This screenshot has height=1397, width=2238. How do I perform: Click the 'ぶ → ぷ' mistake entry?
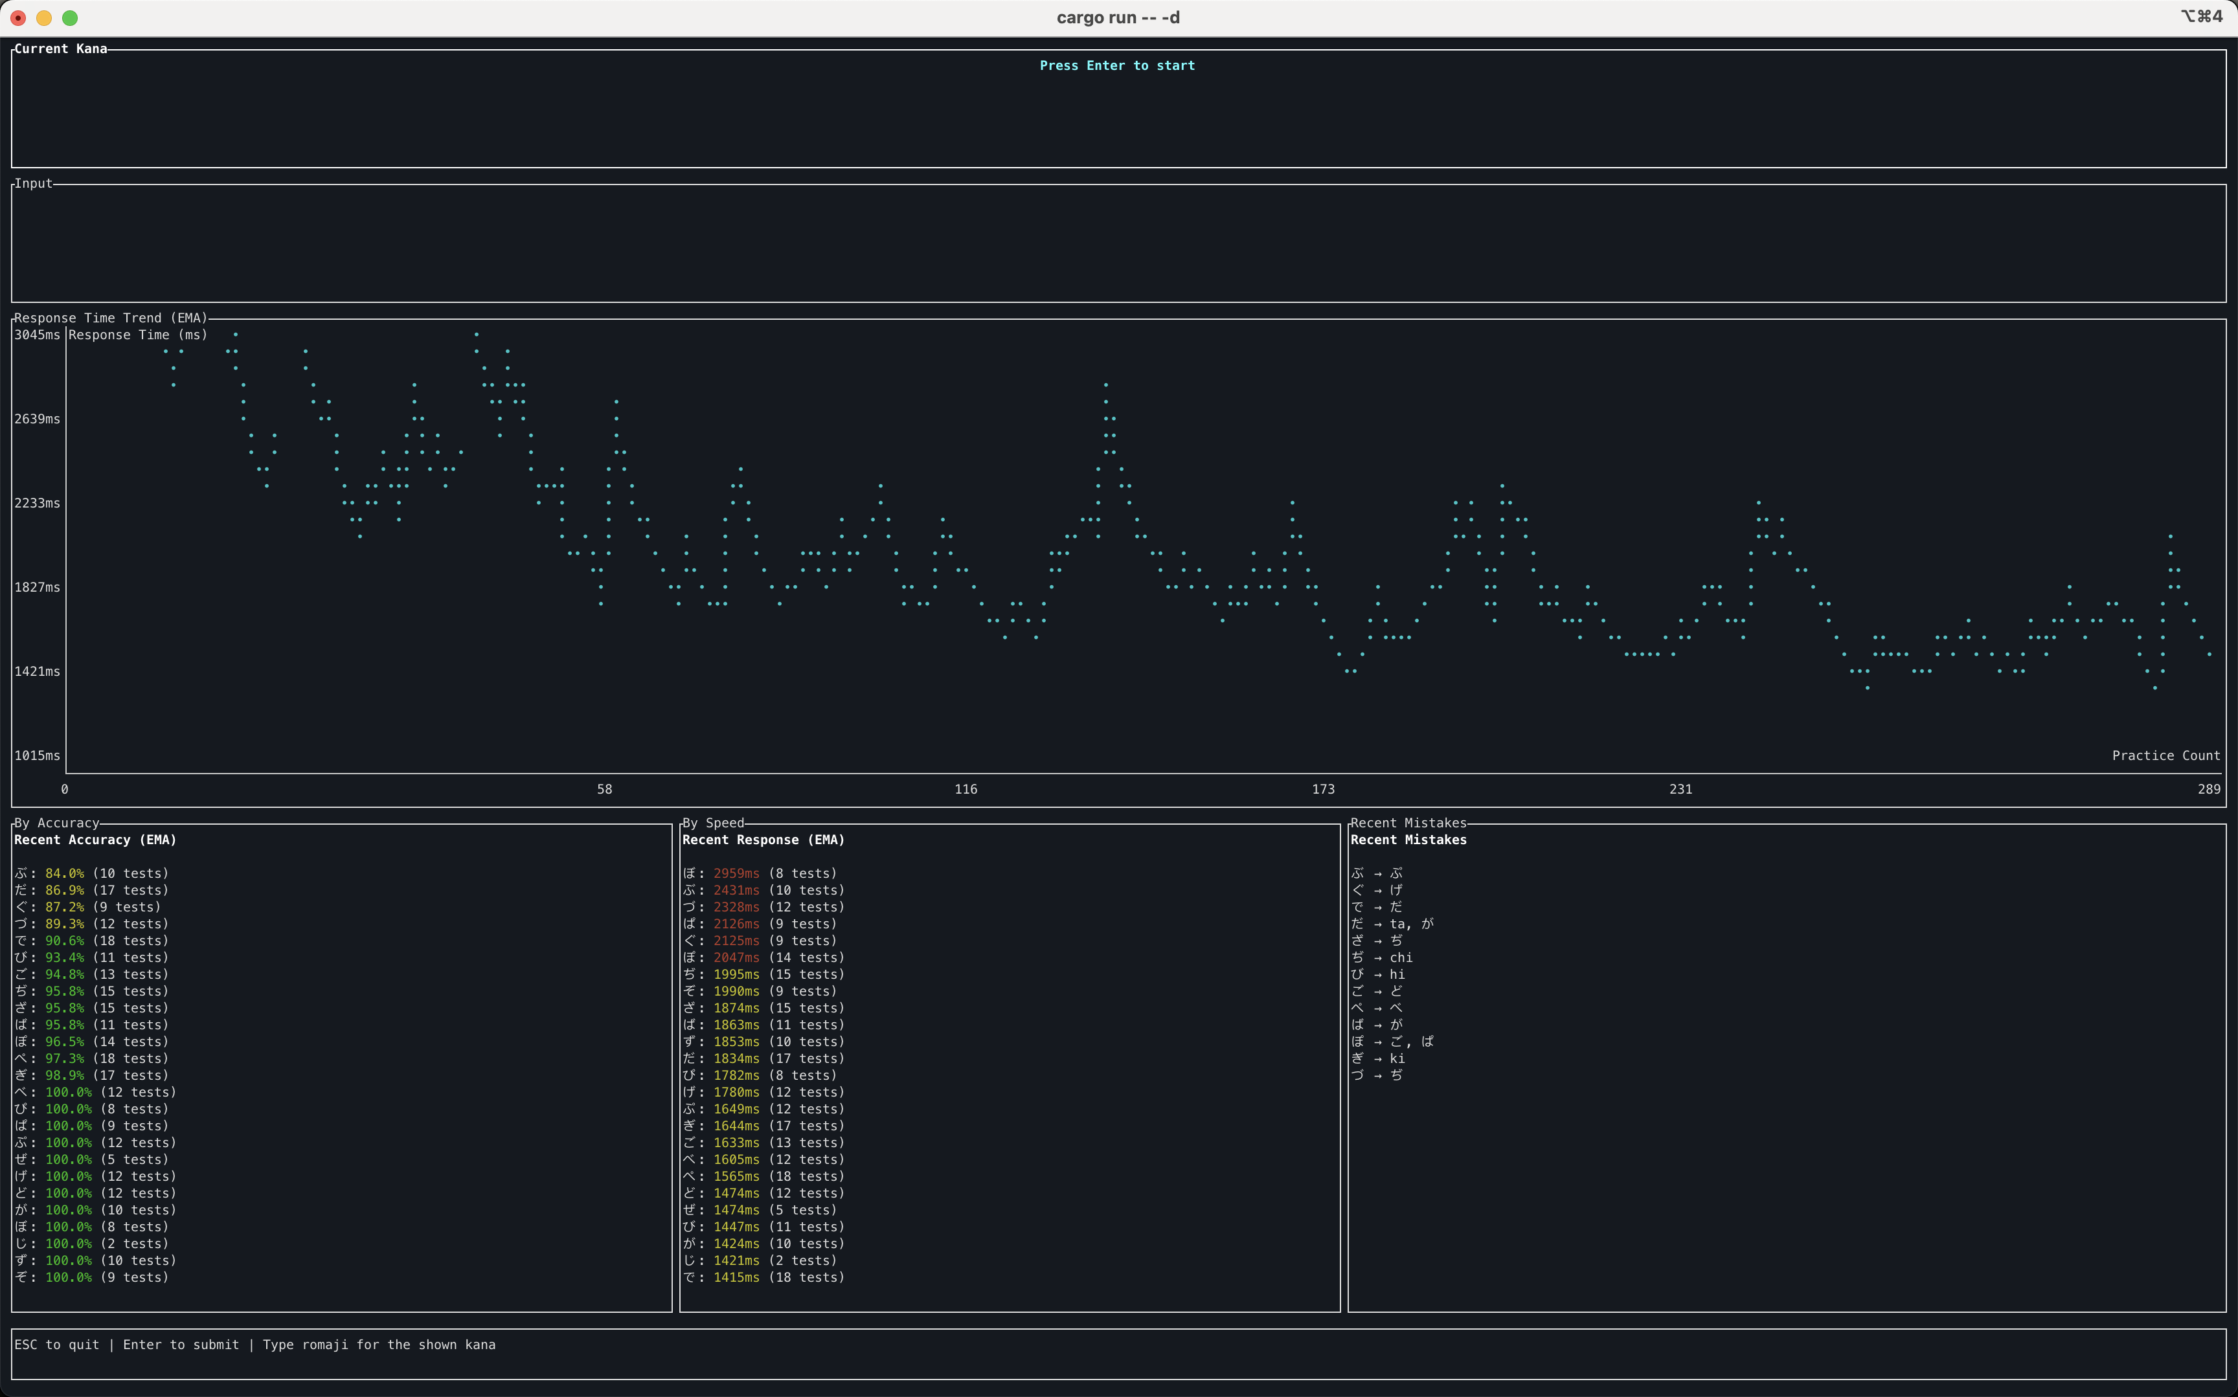1377,873
